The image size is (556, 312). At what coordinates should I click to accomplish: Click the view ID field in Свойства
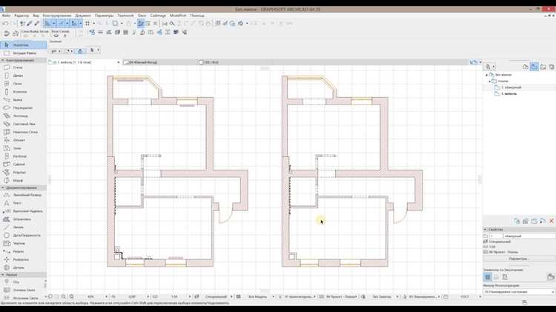click(496, 236)
